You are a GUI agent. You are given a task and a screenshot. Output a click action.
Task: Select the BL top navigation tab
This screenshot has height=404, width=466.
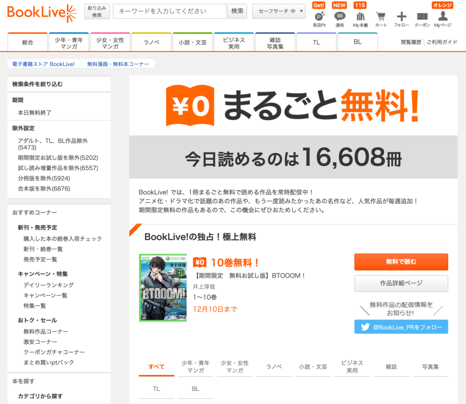coord(358,42)
